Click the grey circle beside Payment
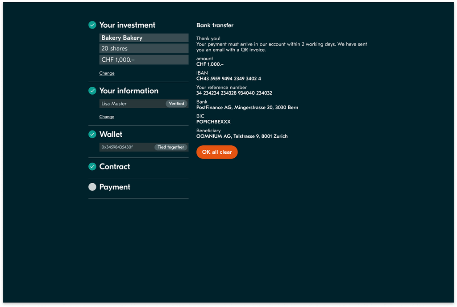The width and height of the screenshot is (457, 307). [x=92, y=187]
